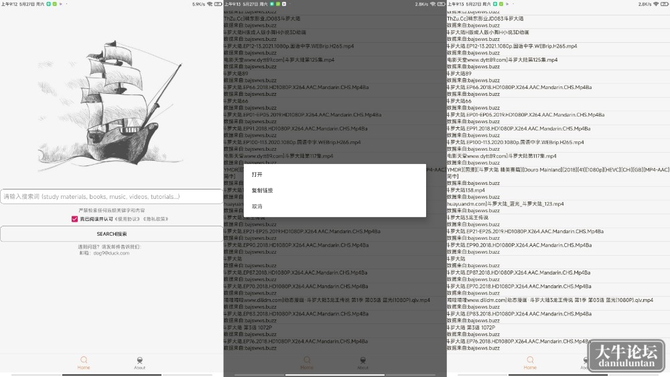Select EP91.2018.HD1080P row in right screen
Image resolution: width=670 pixels, height=377 pixels.
558,131
